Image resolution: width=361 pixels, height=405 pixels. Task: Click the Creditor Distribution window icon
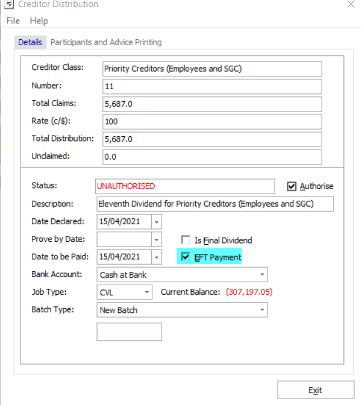click(x=10, y=5)
